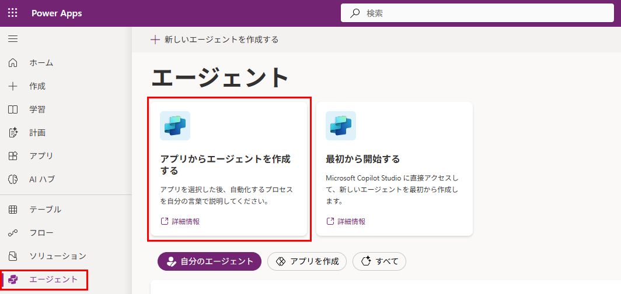The height and width of the screenshot is (294, 621).
Task: Click Copilot Studio logo on 最初から開始する card
Action: 341,126
